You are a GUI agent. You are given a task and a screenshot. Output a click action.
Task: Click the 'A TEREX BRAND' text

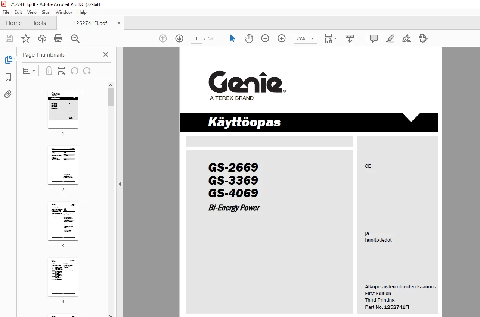click(232, 98)
